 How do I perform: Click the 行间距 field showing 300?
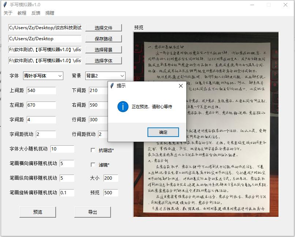coord(98,120)
